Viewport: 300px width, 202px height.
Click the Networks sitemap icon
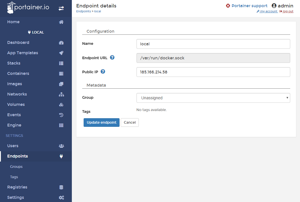61,94
